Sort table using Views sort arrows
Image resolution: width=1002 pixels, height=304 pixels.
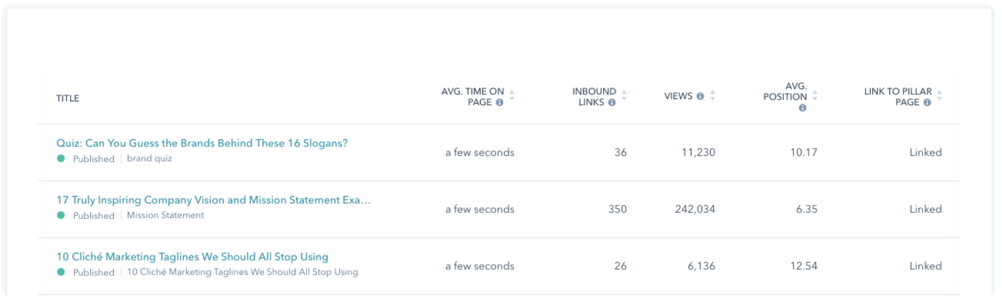[x=712, y=96]
